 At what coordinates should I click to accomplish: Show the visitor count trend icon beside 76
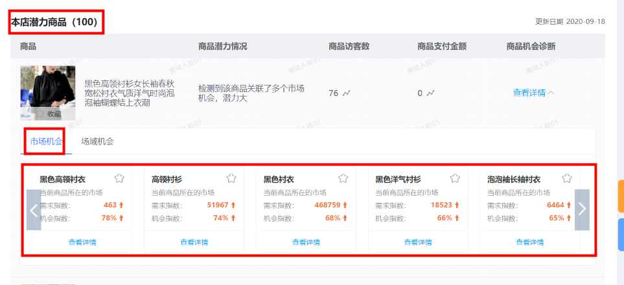point(347,93)
